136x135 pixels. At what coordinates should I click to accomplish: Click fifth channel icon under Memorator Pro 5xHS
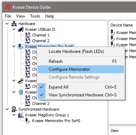coord(28,75)
